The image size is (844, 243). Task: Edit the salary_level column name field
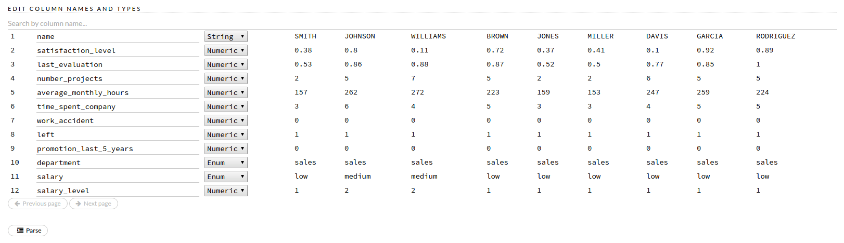[118, 191]
